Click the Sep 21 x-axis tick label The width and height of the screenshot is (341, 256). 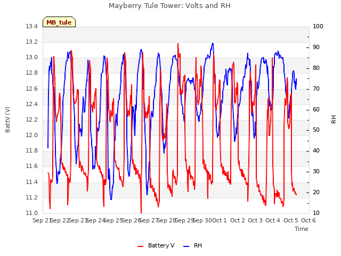pos(42,220)
